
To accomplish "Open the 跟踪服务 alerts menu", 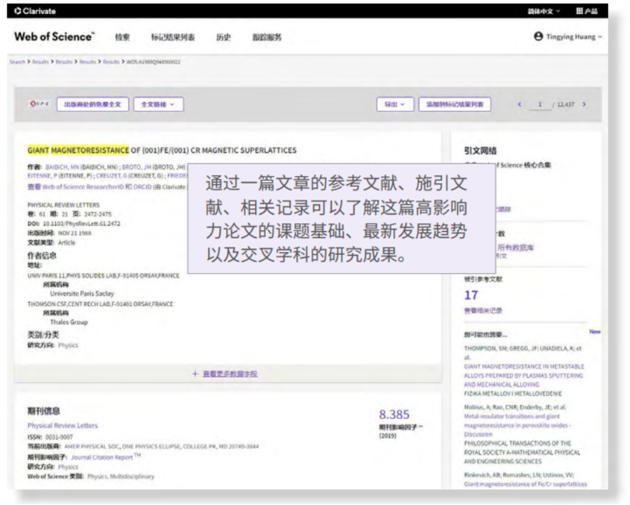I will tap(267, 38).
